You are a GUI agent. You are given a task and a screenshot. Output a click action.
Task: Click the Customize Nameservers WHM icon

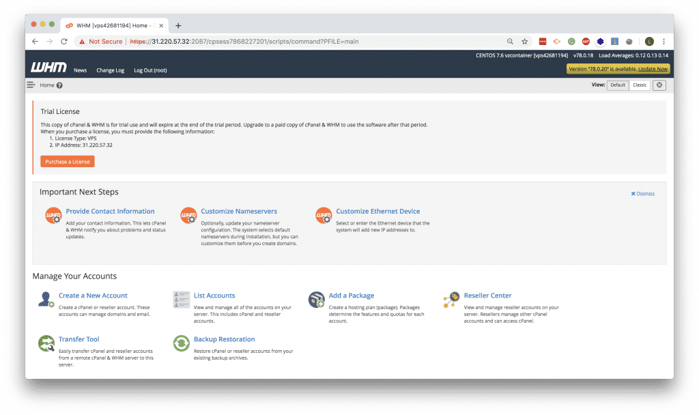click(188, 215)
